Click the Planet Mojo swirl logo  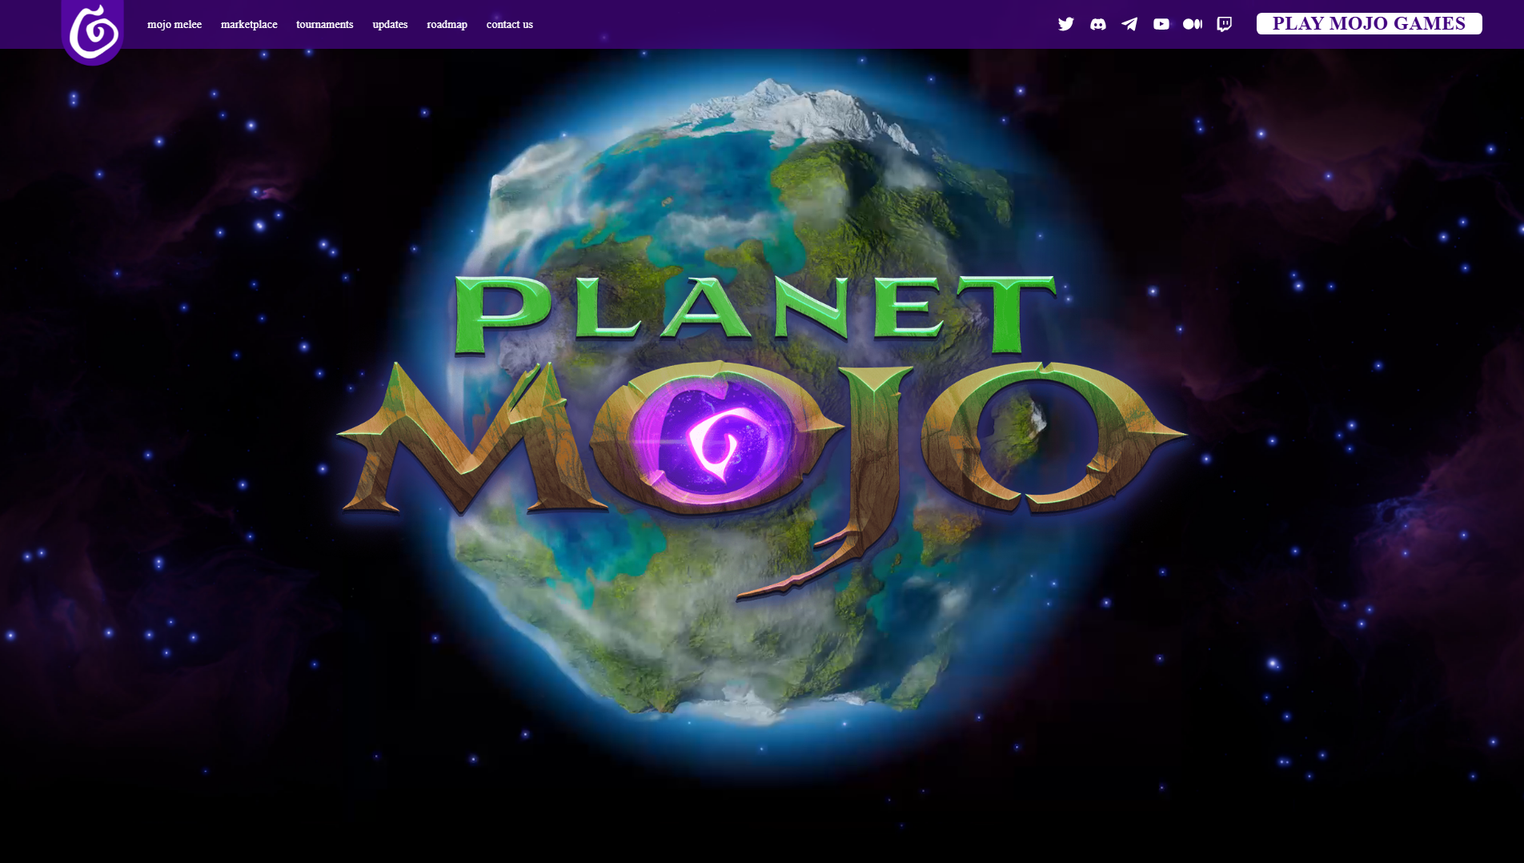point(93,32)
